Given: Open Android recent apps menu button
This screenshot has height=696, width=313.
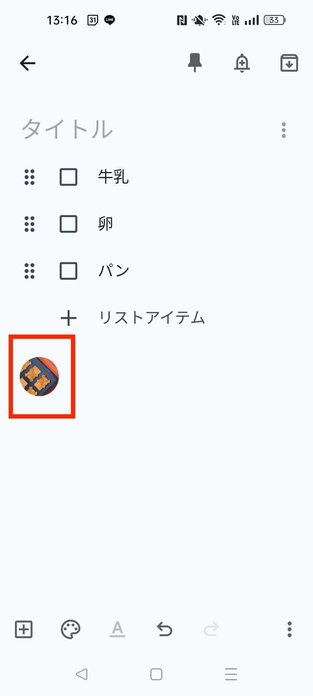Looking at the screenshot, I should coord(231,674).
